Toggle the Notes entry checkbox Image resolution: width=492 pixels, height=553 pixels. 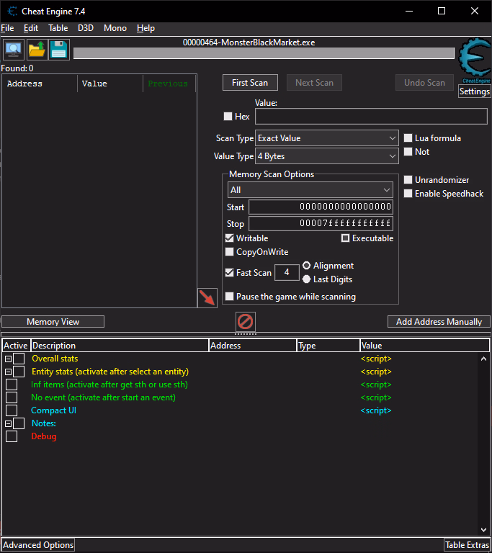pos(19,423)
